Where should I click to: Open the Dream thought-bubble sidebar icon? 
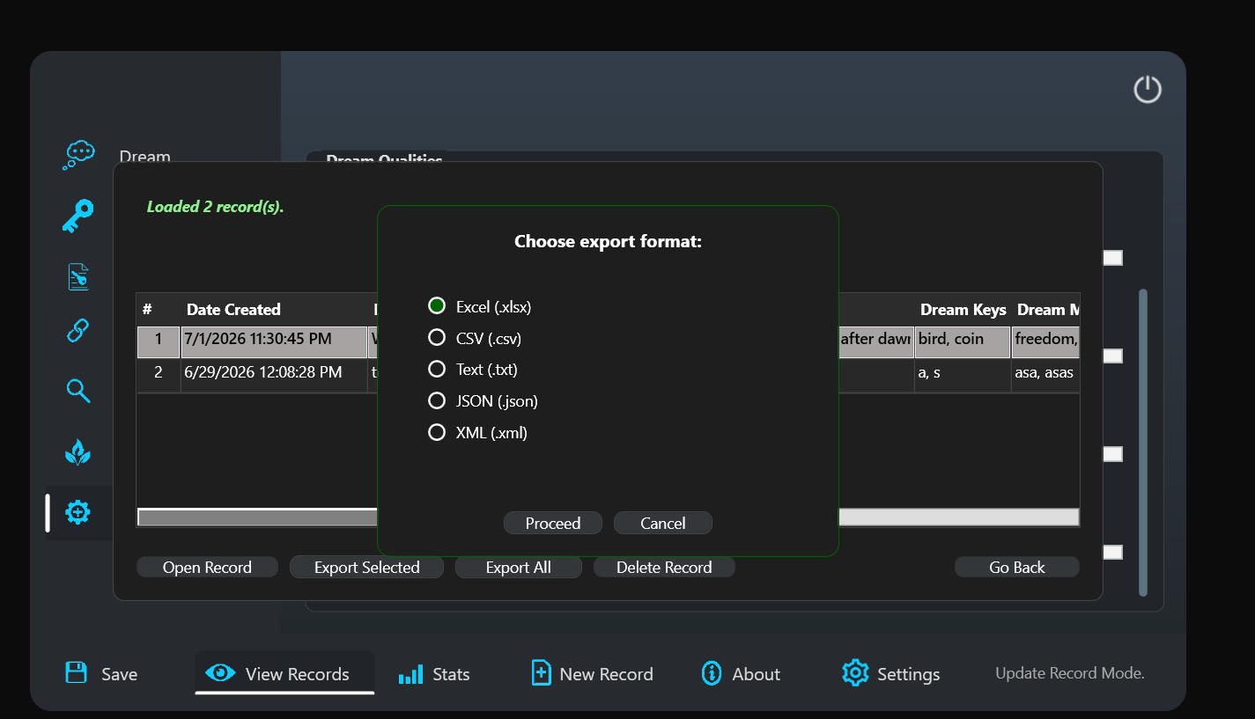78,155
